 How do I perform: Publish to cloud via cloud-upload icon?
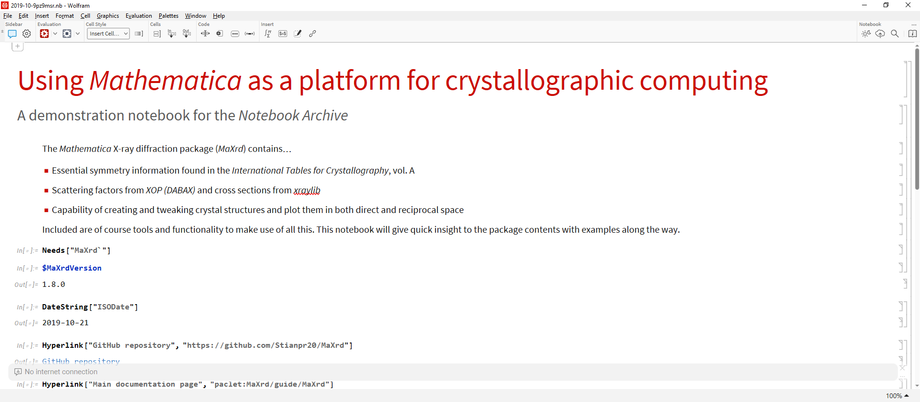click(880, 34)
